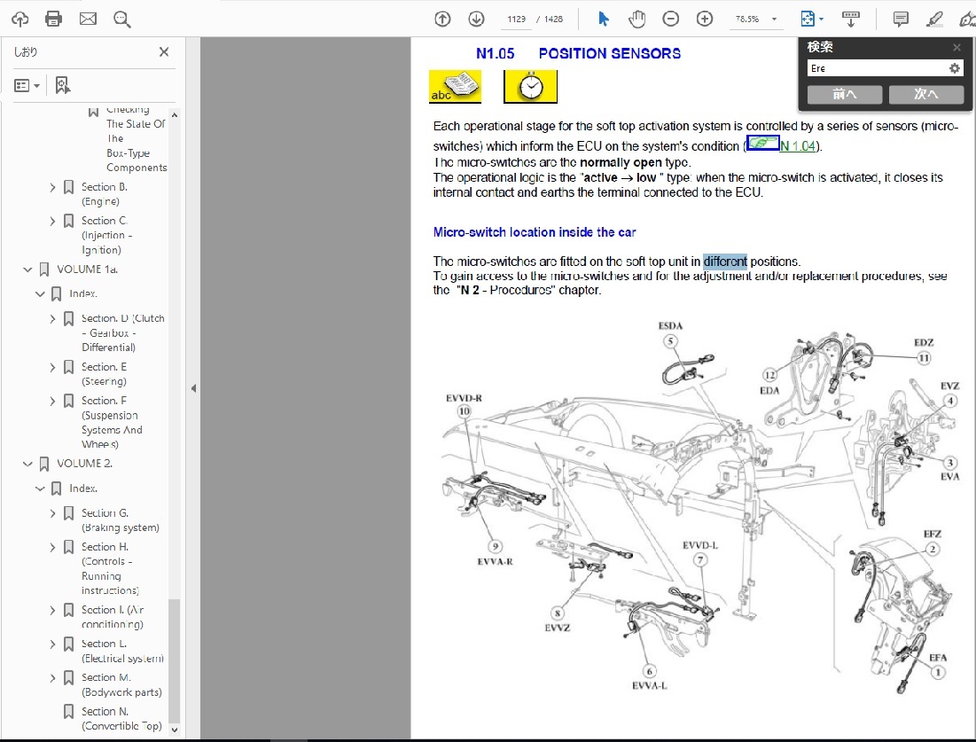Collapse the VOLUME 1a. bookmark
Image resolution: width=976 pixels, height=742 pixels.
pyautogui.click(x=27, y=269)
